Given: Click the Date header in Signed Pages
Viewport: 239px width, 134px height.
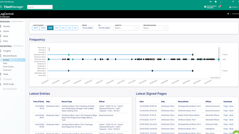Looking at the screenshot, I should (x=142, y=102).
